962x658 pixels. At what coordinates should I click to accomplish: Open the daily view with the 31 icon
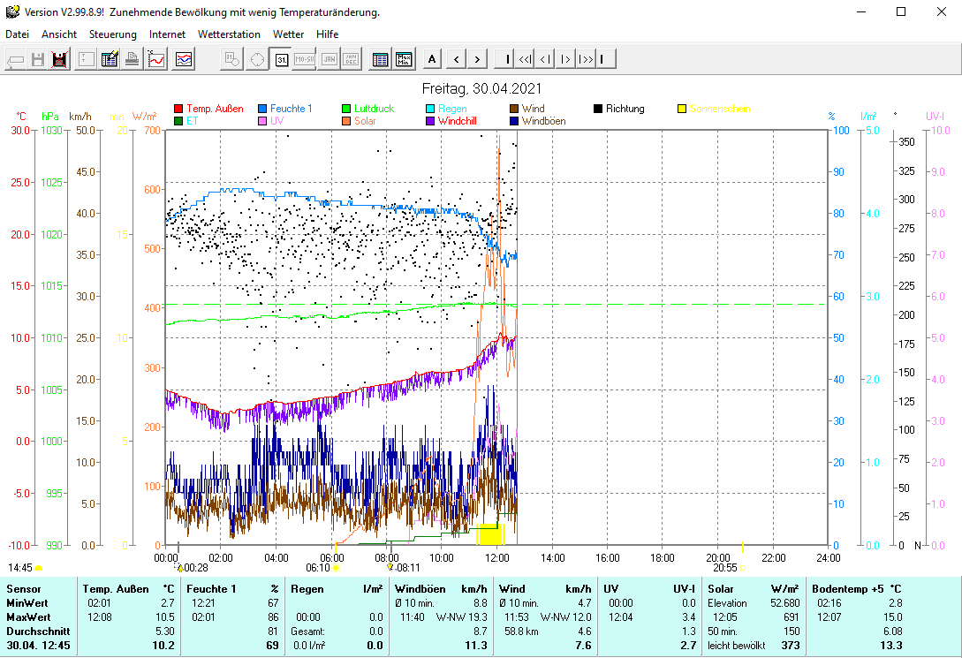[x=282, y=58]
